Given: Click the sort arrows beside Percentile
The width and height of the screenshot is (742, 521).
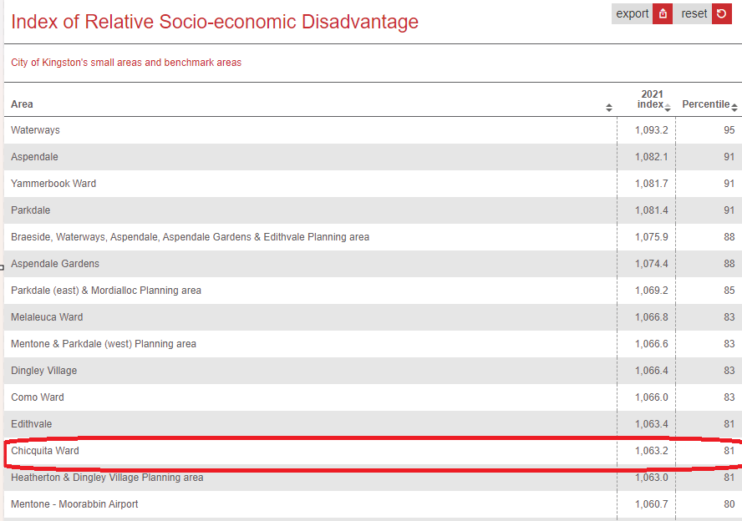Looking at the screenshot, I should coord(734,107).
